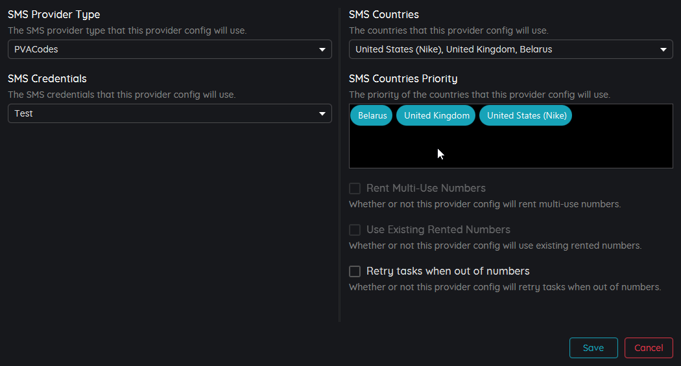This screenshot has height=366, width=681.
Task: Enable the Rent Multi-Use Numbers checkbox
Action: point(355,189)
